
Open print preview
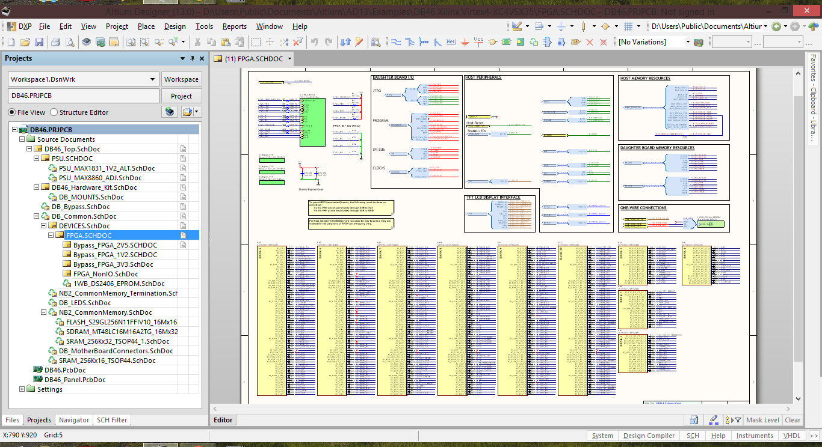pos(69,42)
